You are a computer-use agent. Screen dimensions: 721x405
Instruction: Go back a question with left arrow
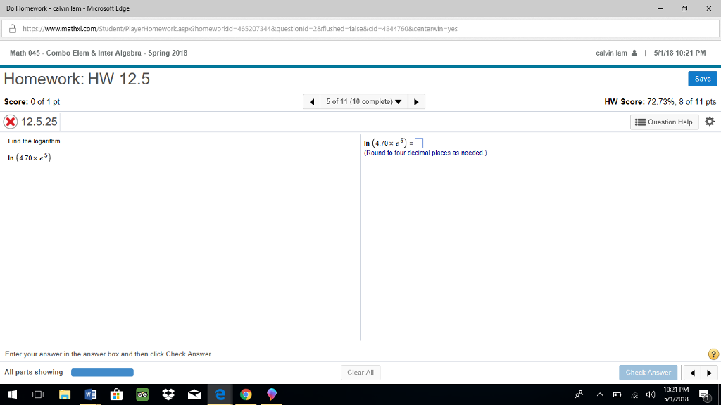click(x=311, y=101)
